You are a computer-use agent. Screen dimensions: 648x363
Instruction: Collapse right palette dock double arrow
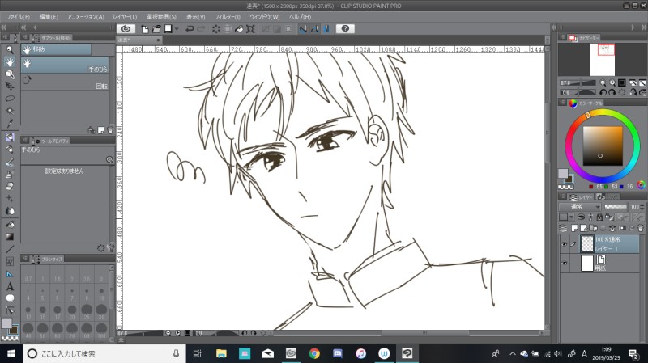644,27
